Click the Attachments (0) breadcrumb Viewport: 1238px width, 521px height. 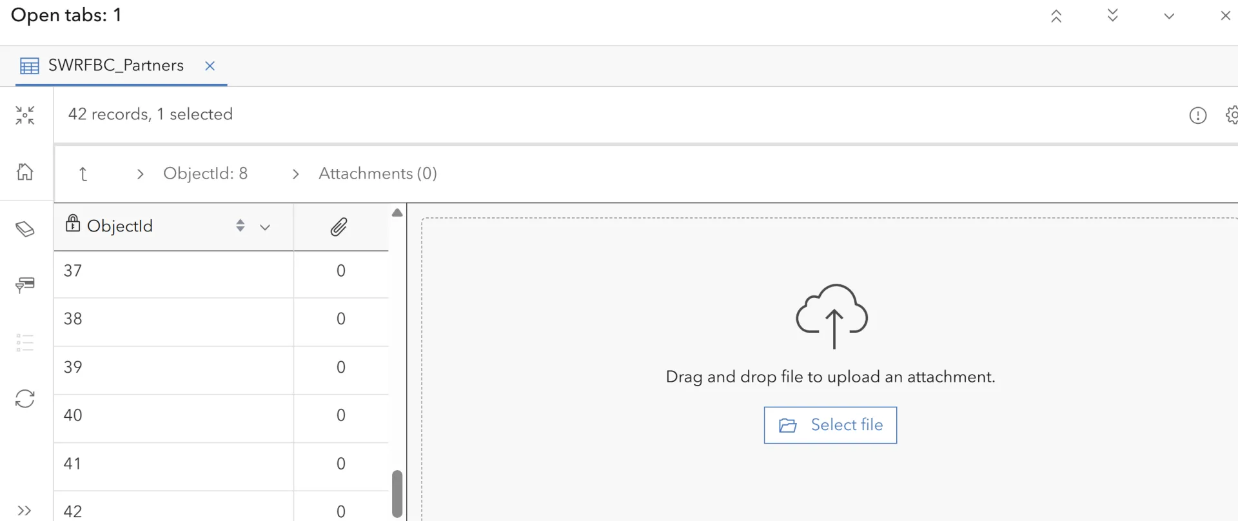tap(378, 173)
